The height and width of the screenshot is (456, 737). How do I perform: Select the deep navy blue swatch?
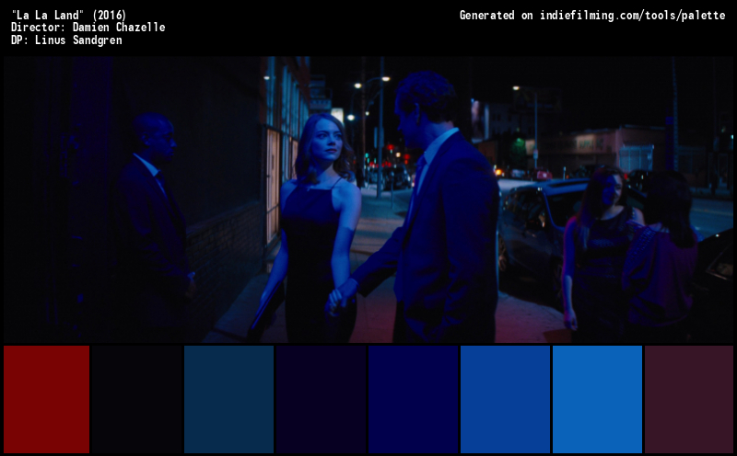[413, 399]
